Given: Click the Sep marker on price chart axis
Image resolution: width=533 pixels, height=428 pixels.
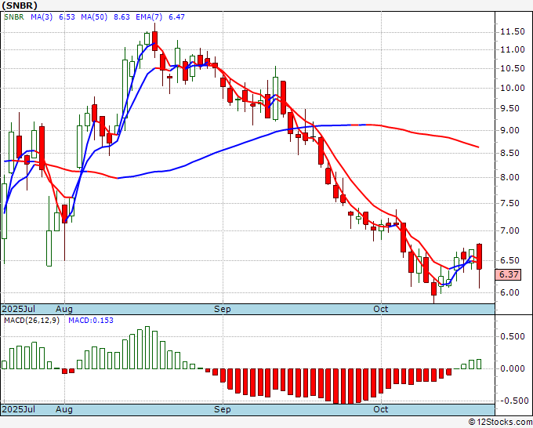Looking at the screenshot, I should point(223,310).
